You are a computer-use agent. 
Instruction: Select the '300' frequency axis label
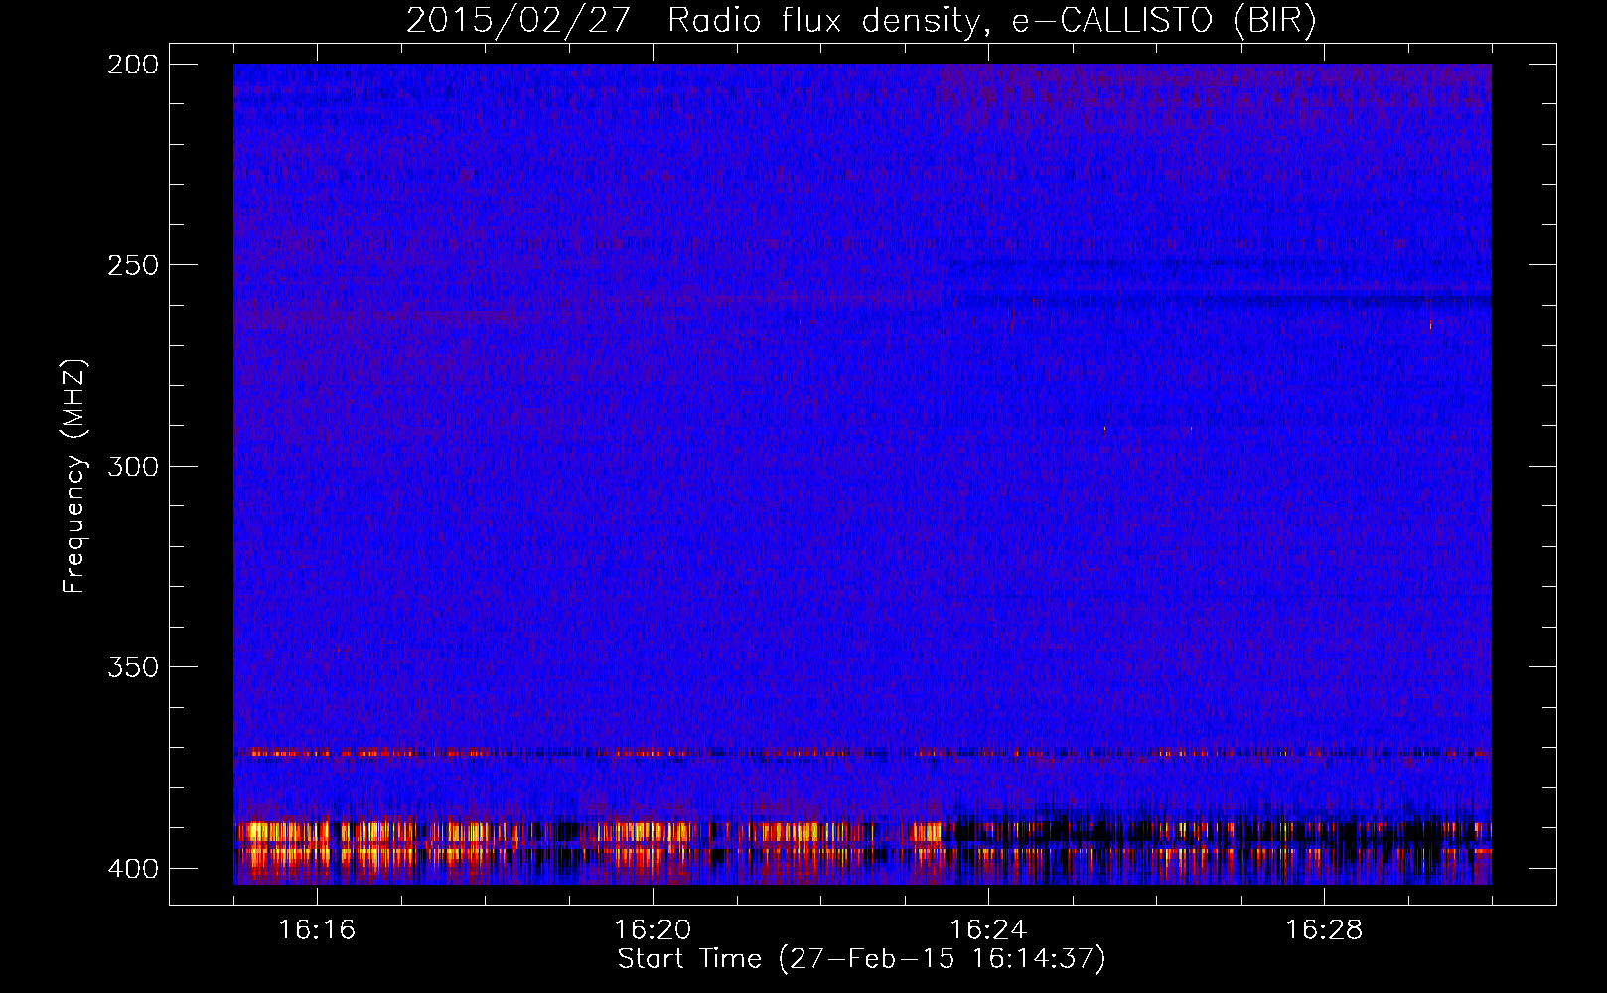tap(133, 466)
